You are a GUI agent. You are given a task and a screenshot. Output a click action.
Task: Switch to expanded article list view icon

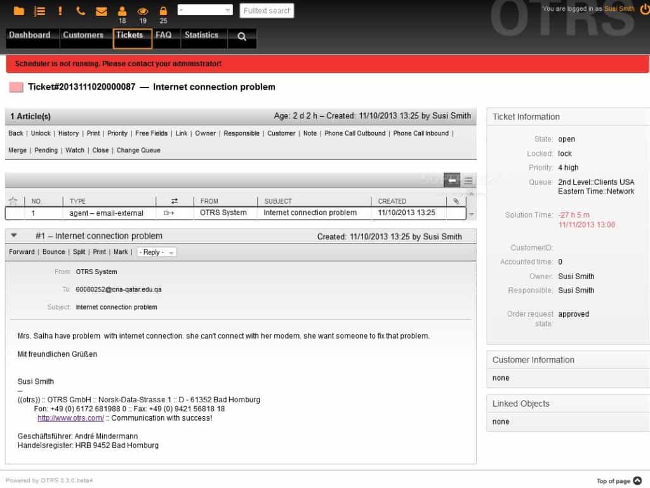point(468,181)
